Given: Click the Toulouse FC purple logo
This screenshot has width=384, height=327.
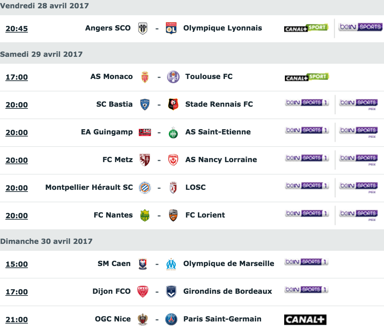Looking at the screenshot, I should point(173,77).
